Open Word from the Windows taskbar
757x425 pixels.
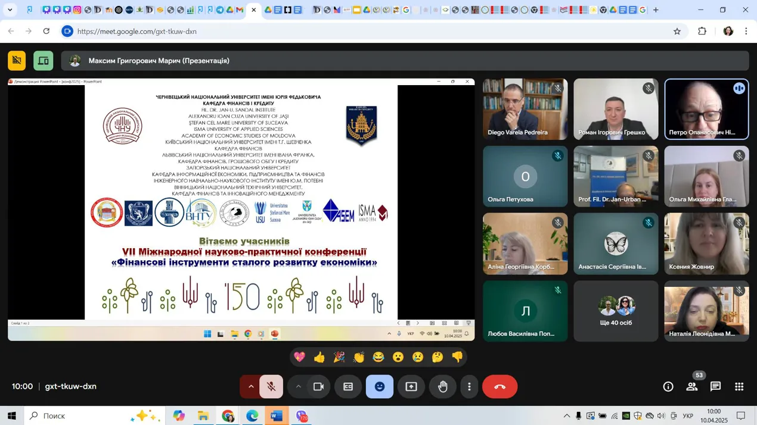point(277,416)
